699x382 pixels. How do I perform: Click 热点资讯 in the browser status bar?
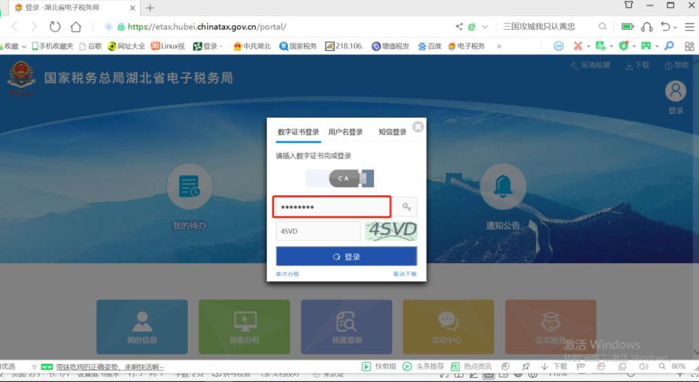[x=471, y=366]
